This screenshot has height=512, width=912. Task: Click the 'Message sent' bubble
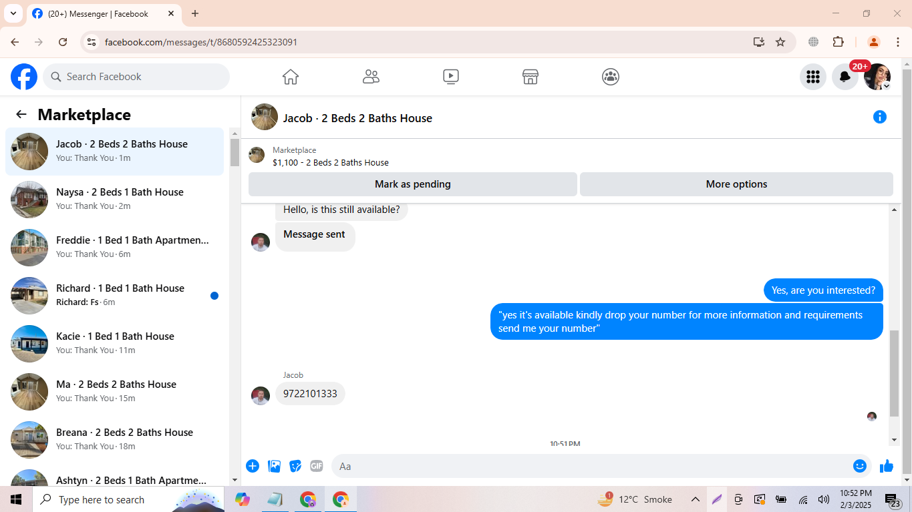315,236
